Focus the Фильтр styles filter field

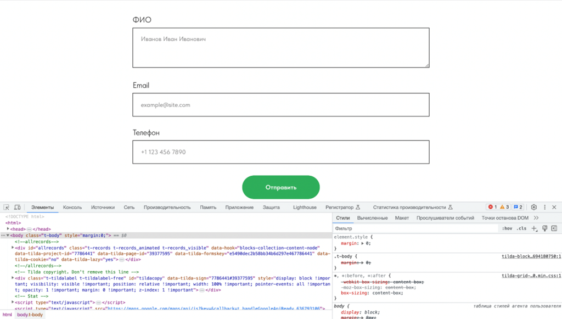(x=416, y=228)
